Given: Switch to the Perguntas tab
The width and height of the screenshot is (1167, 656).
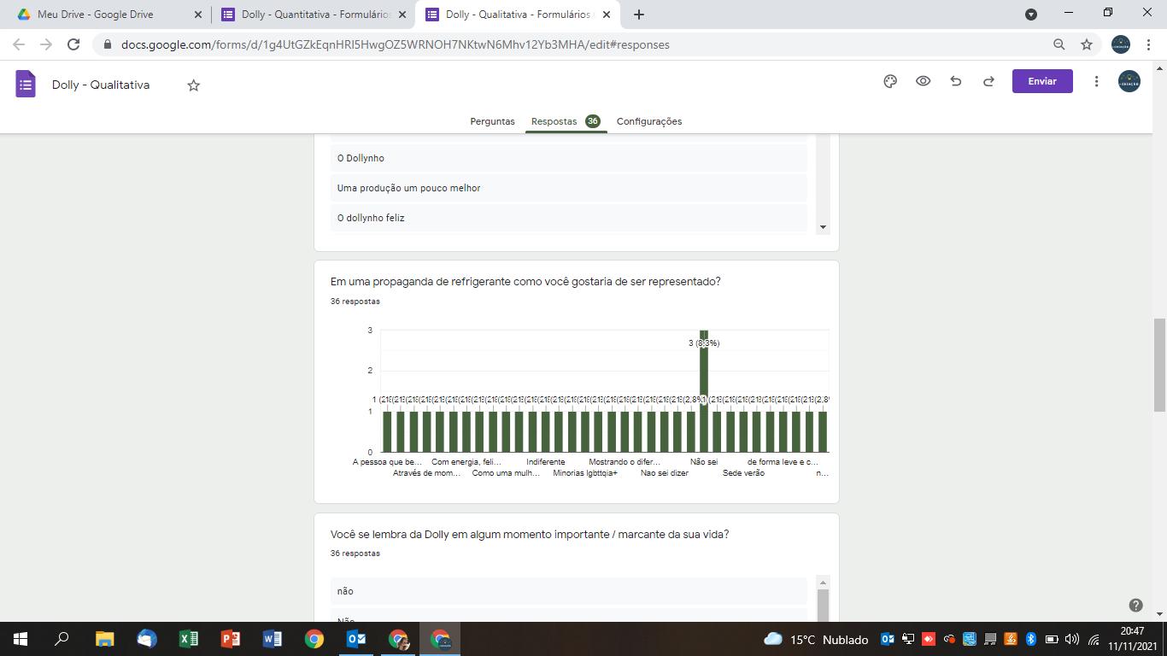Looking at the screenshot, I should [x=492, y=121].
